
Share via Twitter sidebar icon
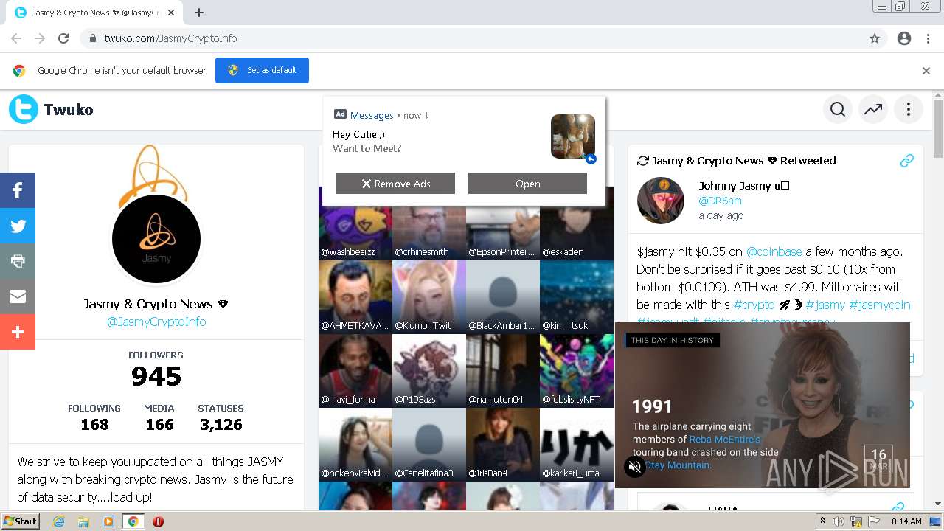[x=18, y=226]
